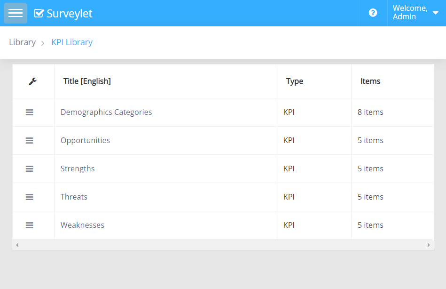Image resolution: width=446 pixels, height=289 pixels.
Task: Open row menu for Weaknesses
Action: coord(29,225)
